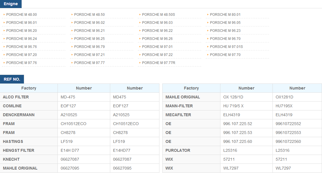The image size is (322, 173).
Task: View PORSCHE M 97.77 engine
Action: [x=89, y=63]
